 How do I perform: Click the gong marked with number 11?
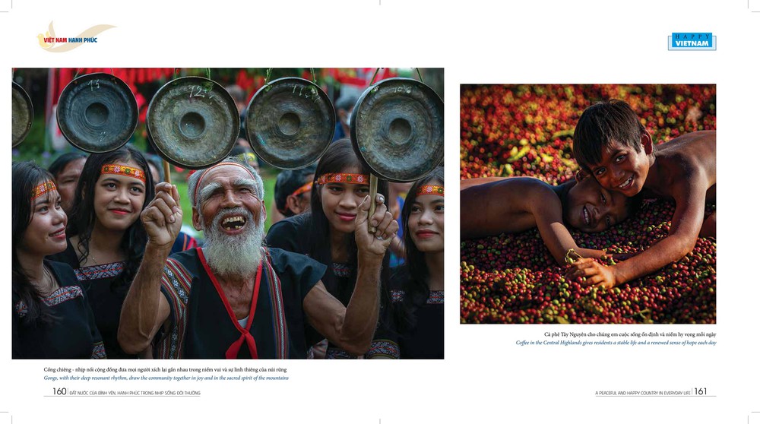(x=290, y=123)
